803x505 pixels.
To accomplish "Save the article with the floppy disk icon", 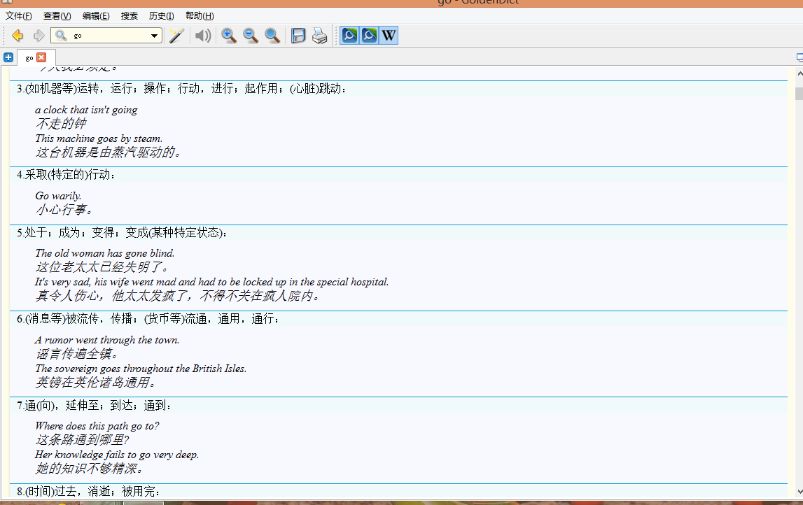I will [x=298, y=36].
